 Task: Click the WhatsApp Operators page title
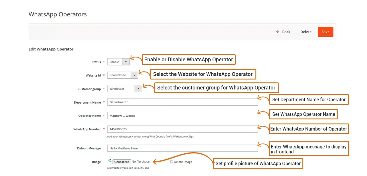coord(58,14)
